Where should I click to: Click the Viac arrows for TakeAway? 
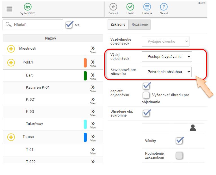click(93, 124)
